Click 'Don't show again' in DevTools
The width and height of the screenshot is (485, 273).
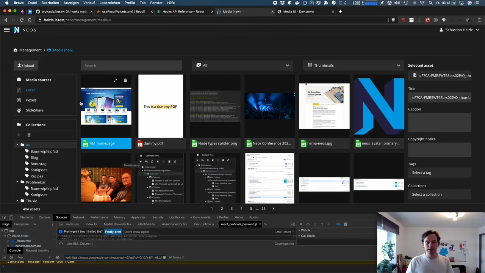(x=136, y=232)
